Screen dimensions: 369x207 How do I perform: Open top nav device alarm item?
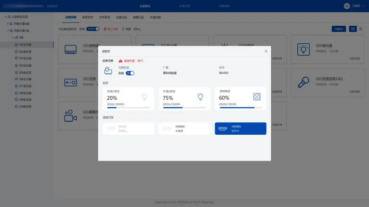tap(184, 6)
